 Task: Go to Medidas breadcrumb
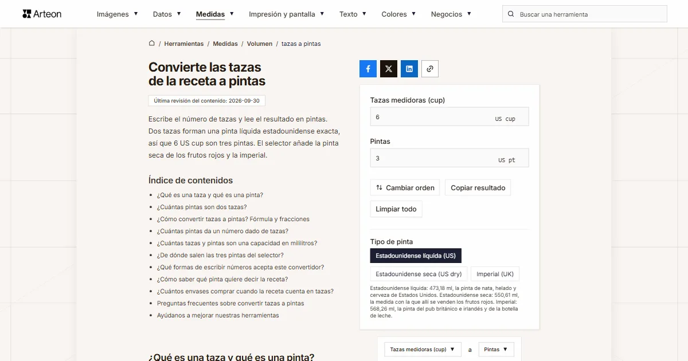225,44
